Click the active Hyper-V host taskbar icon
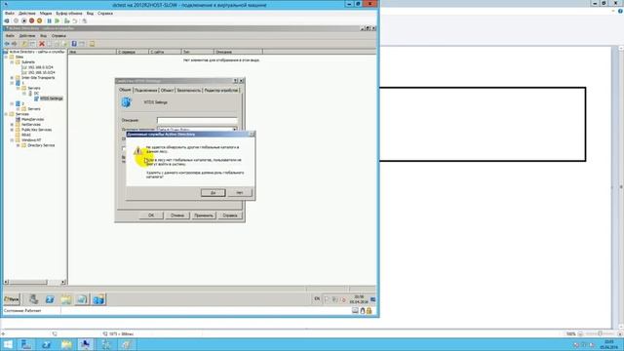624x351 pixels. pyautogui.click(x=86, y=344)
